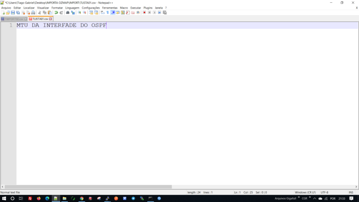
Task: Click the Save All toolbar icon
Action: (x=18, y=13)
